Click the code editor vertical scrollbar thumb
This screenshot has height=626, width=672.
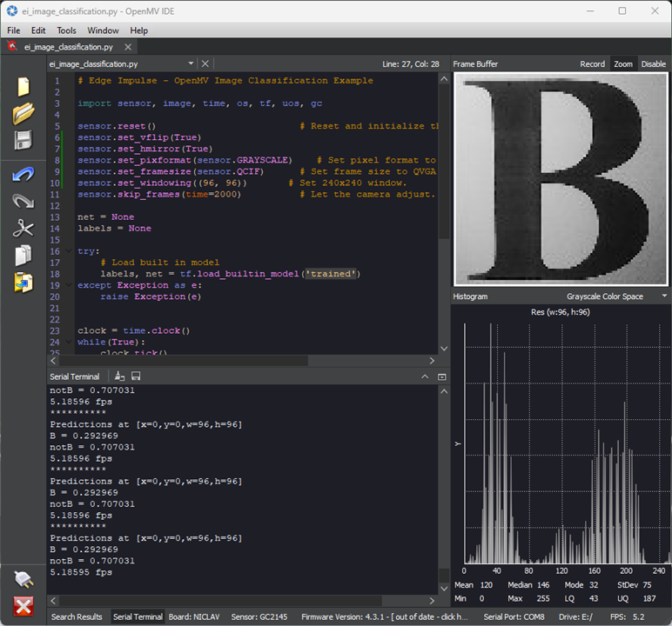coord(444,163)
